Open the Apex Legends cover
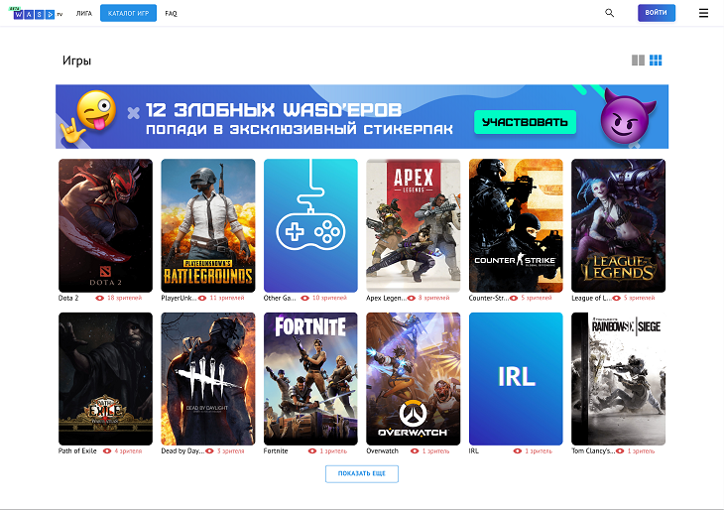This screenshot has width=724, height=510. tap(413, 225)
